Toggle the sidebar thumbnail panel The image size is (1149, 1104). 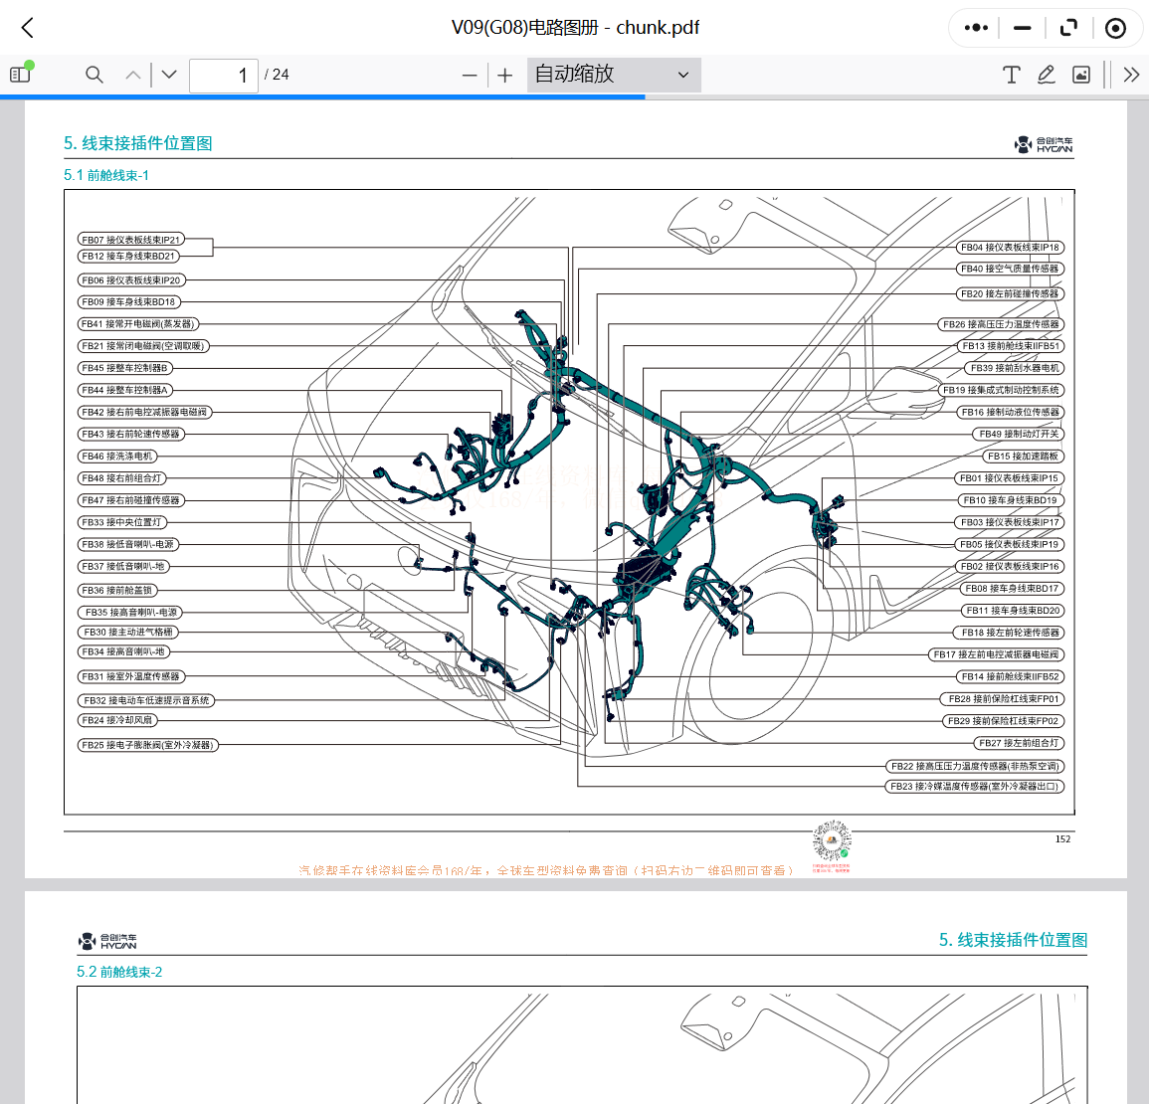click(18, 75)
